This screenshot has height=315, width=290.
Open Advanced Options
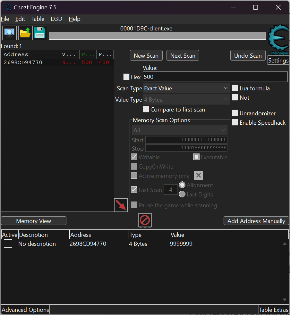[x=25, y=310]
